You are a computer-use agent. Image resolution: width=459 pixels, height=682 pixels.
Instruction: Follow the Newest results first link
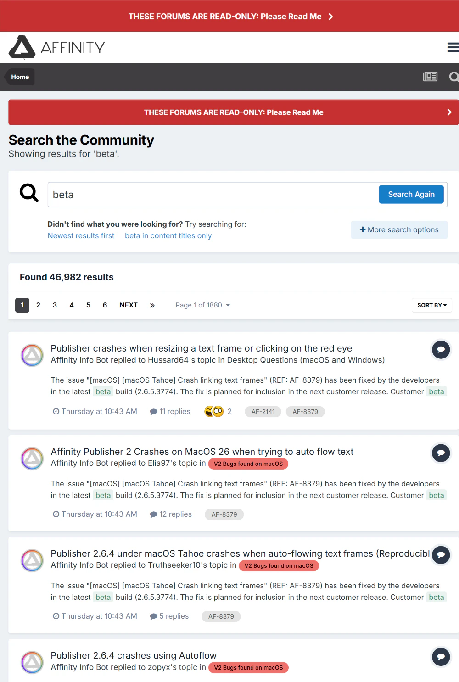81,235
